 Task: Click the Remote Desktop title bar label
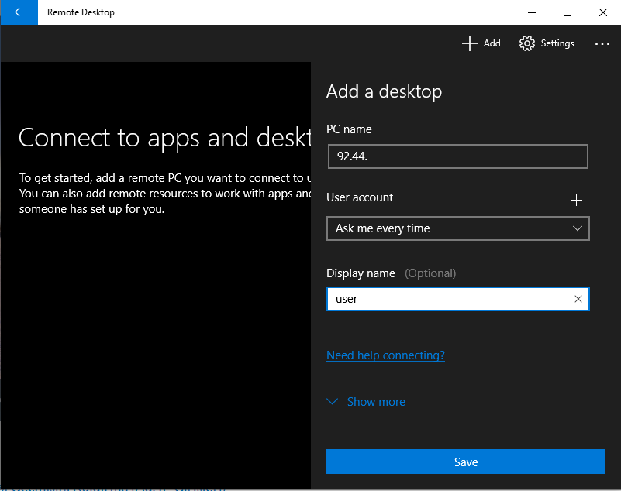pos(81,12)
